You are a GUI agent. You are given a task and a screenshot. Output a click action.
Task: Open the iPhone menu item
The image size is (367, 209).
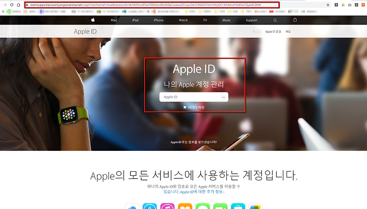(159, 20)
